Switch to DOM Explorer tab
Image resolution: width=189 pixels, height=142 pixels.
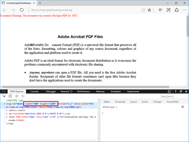17,91
